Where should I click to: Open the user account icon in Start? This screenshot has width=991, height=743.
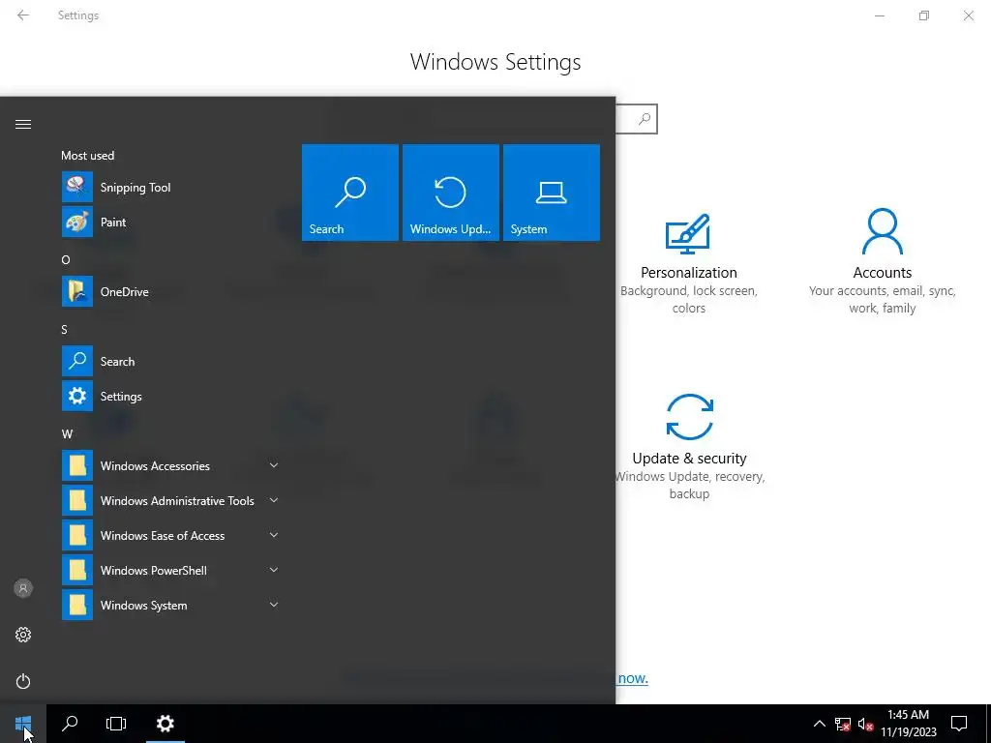(23, 589)
